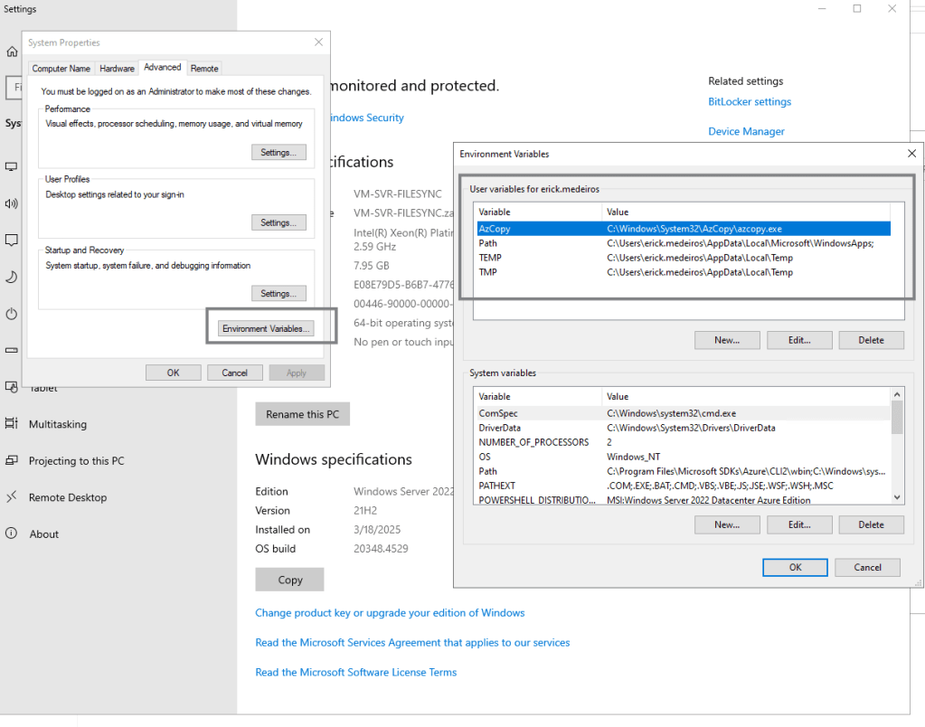Click the Multitasking icon in sidebar
The image size is (925, 727).
point(12,423)
